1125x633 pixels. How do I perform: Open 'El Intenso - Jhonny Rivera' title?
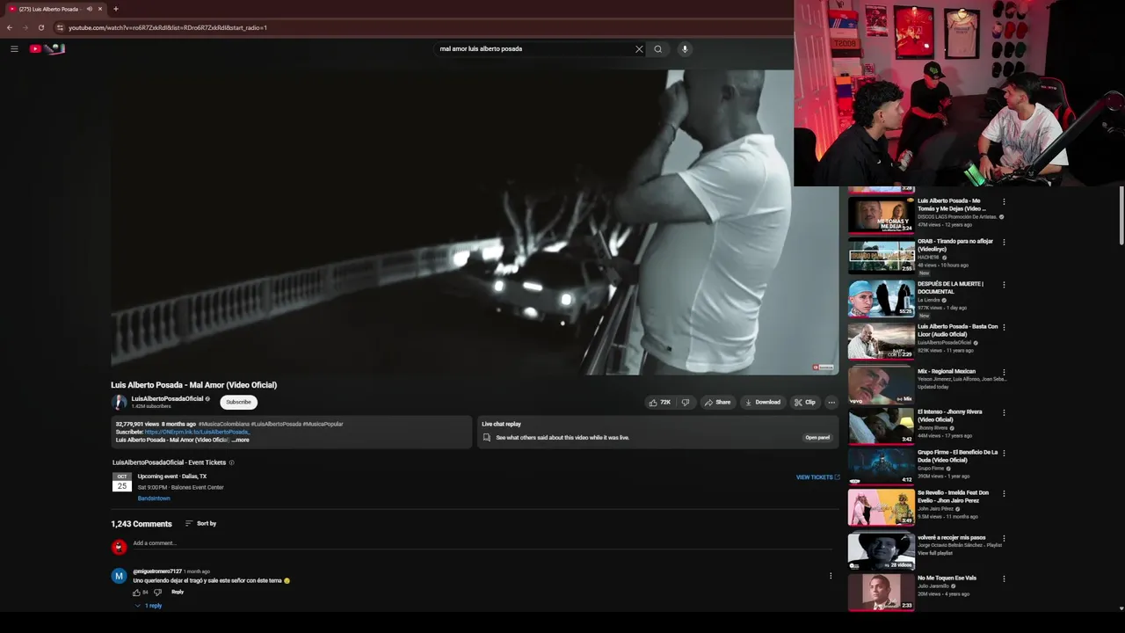coord(949,416)
